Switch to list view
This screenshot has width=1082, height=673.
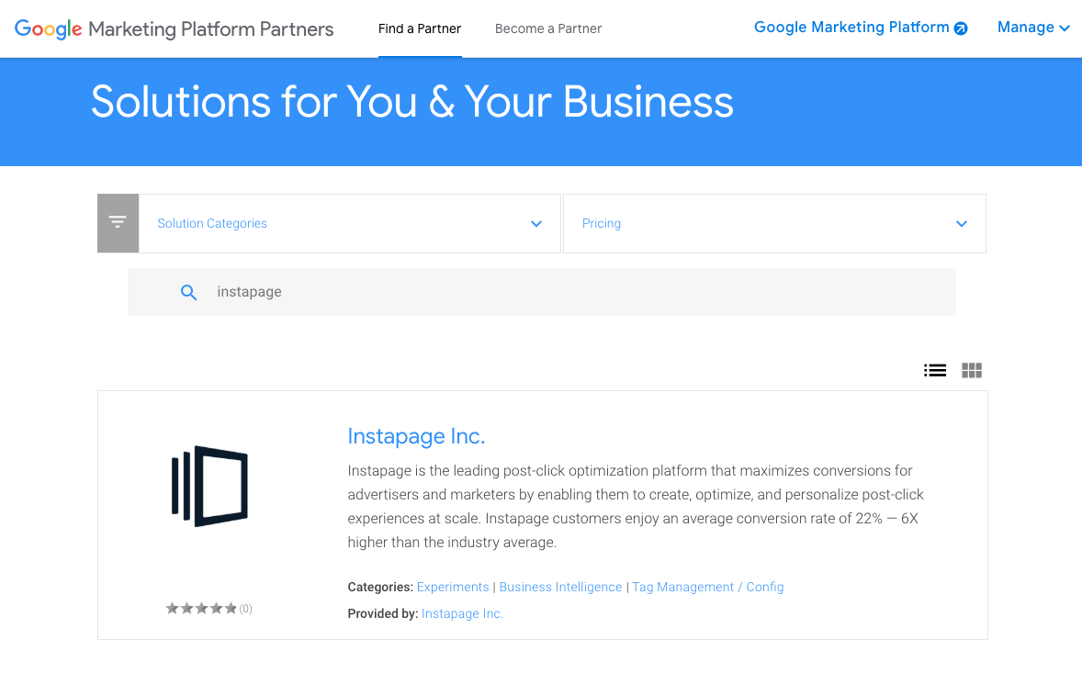pyautogui.click(x=935, y=371)
